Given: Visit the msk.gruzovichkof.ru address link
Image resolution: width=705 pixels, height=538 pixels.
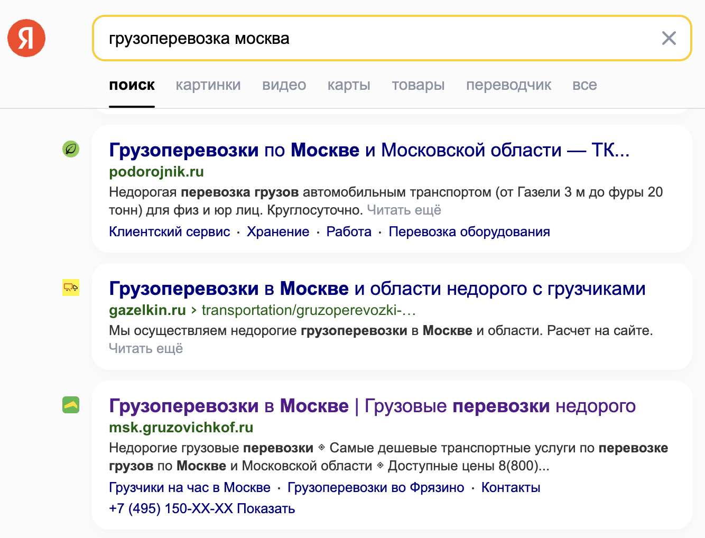Looking at the screenshot, I should (181, 428).
